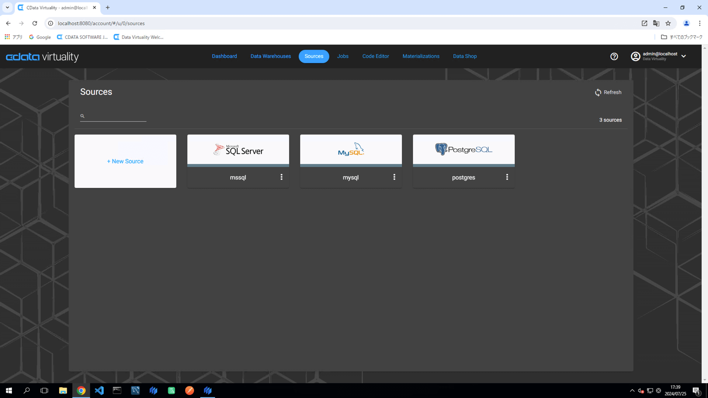Select the PostgreSQL thumbnail logo
This screenshot has width=708, height=398.
464,149
